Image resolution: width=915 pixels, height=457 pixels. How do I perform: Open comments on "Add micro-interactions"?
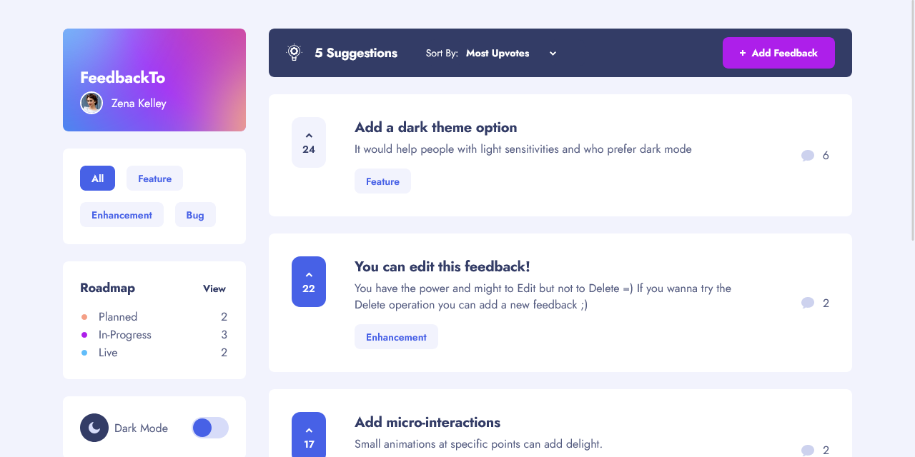coord(808,451)
